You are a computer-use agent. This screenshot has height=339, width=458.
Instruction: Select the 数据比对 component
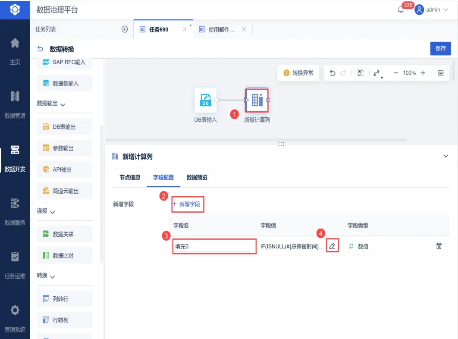(65, 255)
